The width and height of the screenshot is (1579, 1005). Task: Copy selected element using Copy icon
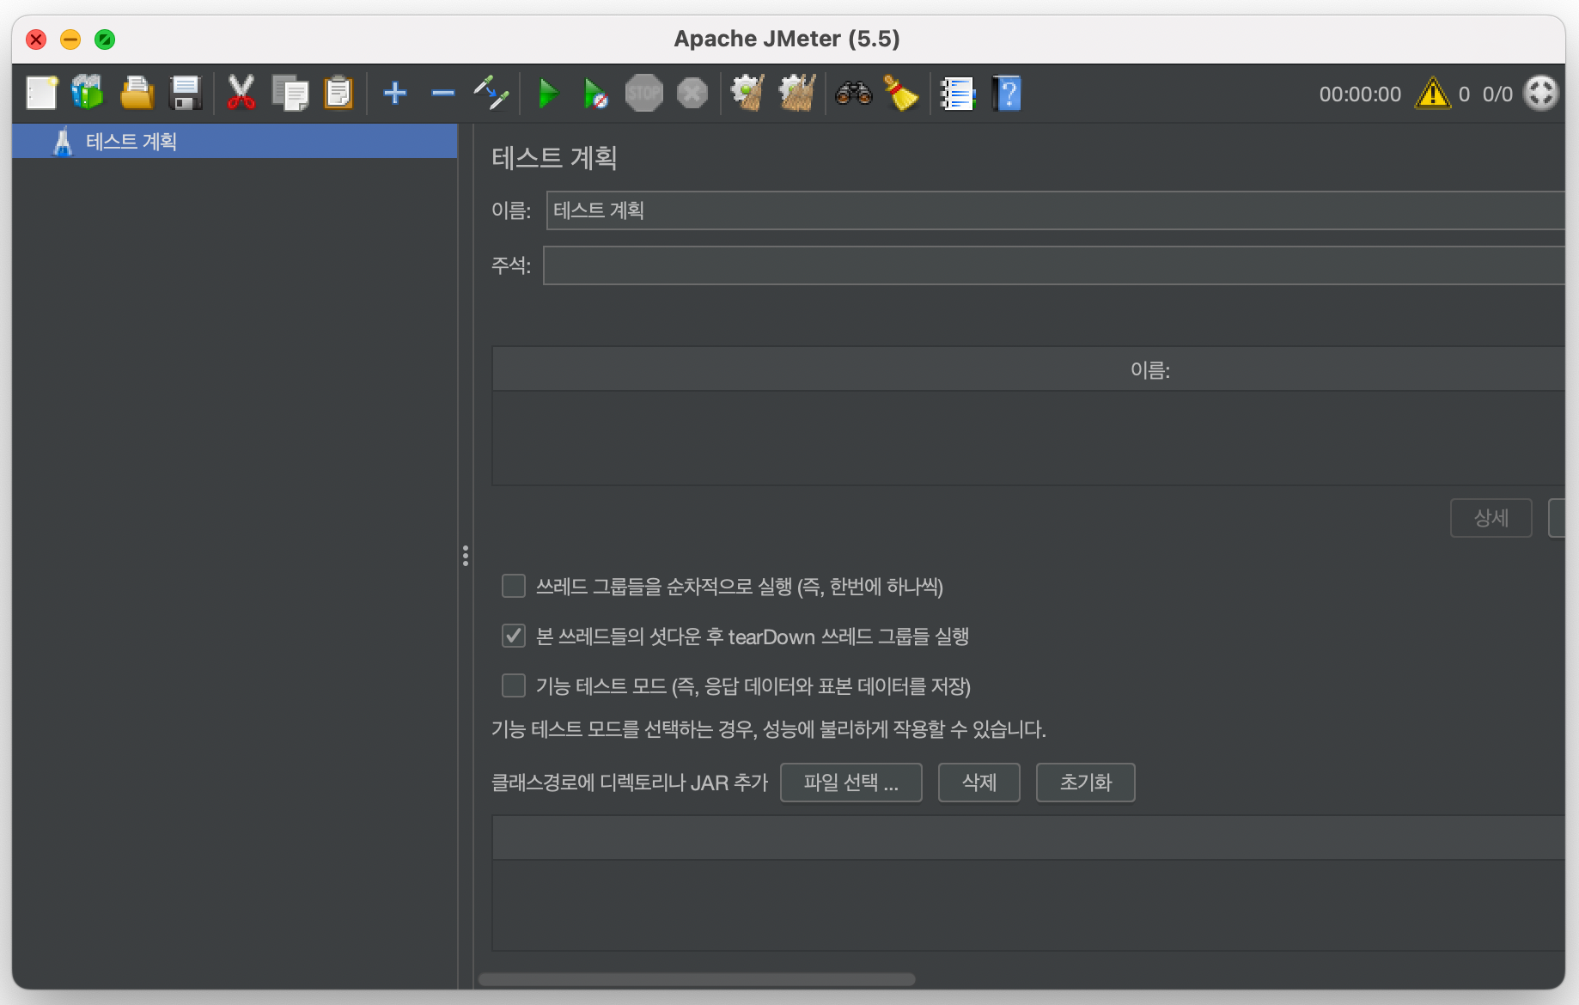click(290, 93)
